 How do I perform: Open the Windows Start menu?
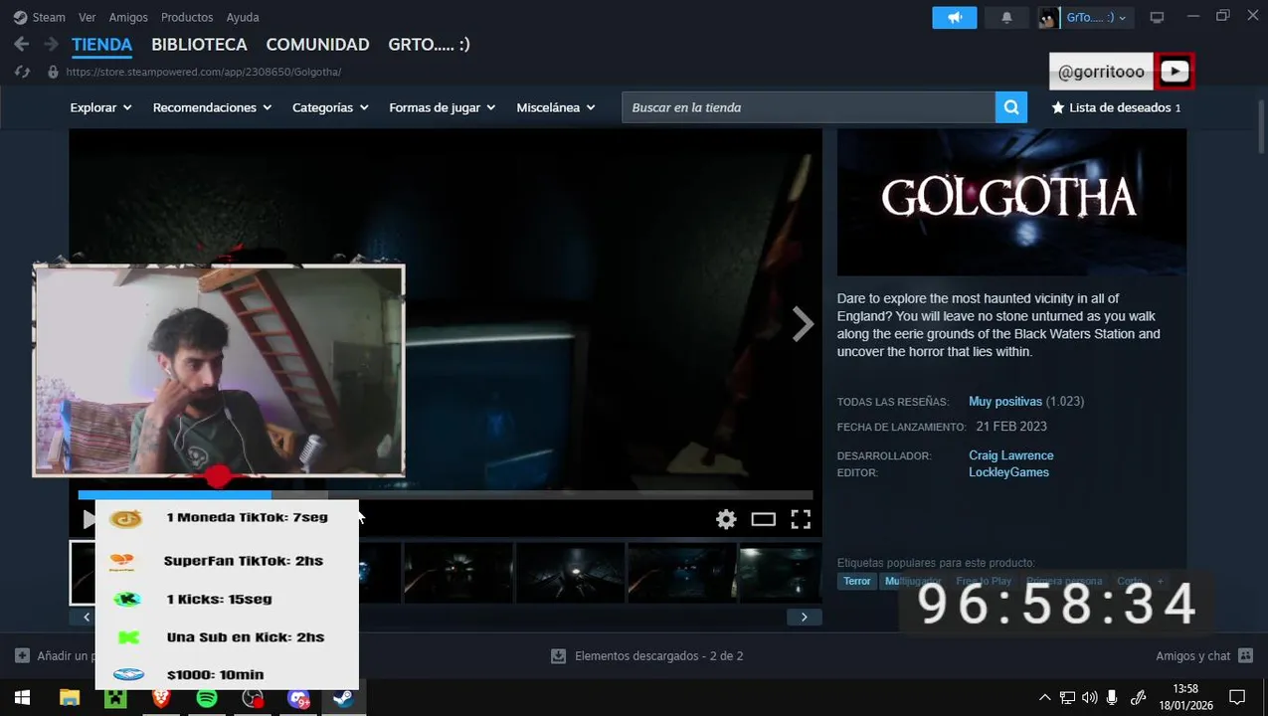(22, 698)
